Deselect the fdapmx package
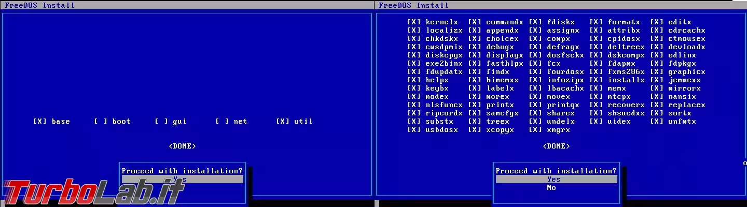The height and width of the screenshot is (207, 747). 596,64
